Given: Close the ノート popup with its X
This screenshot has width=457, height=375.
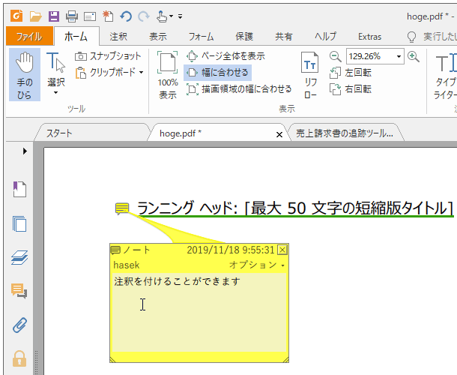Looking at the screenshot, I should tap(282, 250).
